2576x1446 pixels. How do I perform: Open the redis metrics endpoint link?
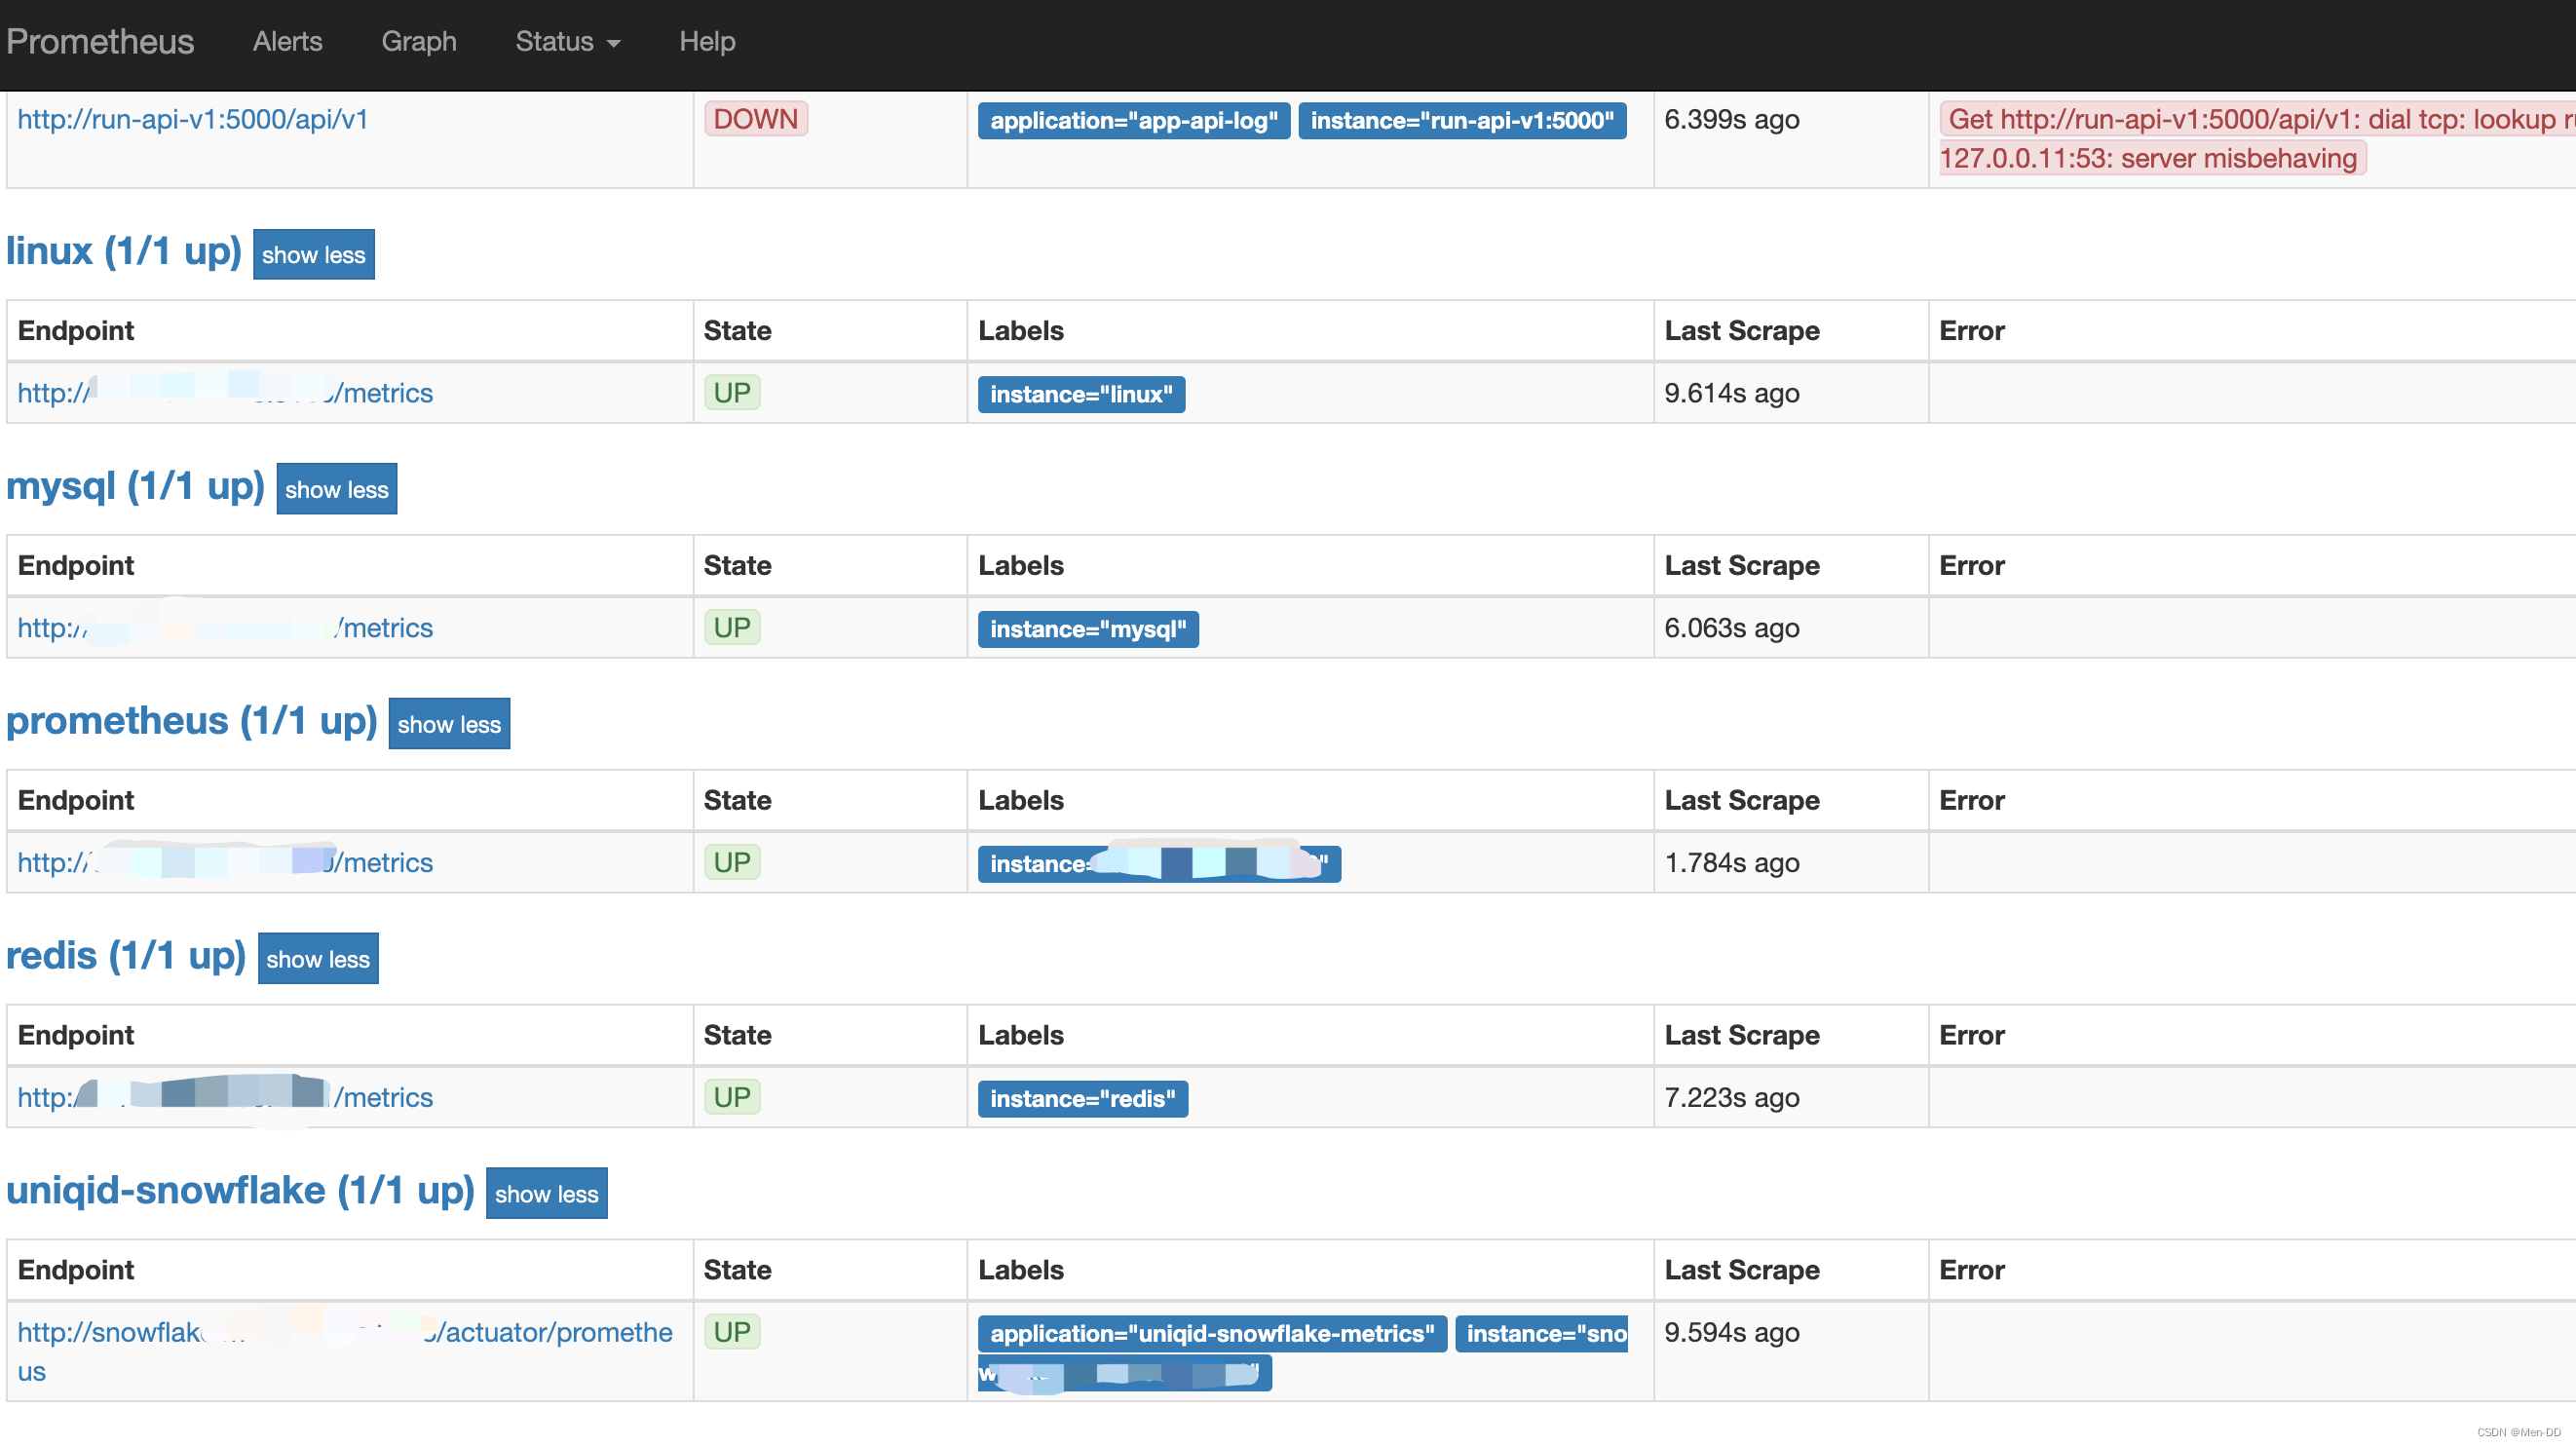tap(385, 1097)
